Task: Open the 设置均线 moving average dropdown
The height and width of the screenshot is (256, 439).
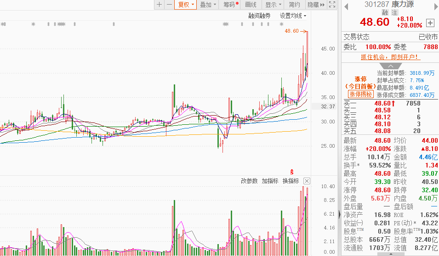Action: pos(293,16)
